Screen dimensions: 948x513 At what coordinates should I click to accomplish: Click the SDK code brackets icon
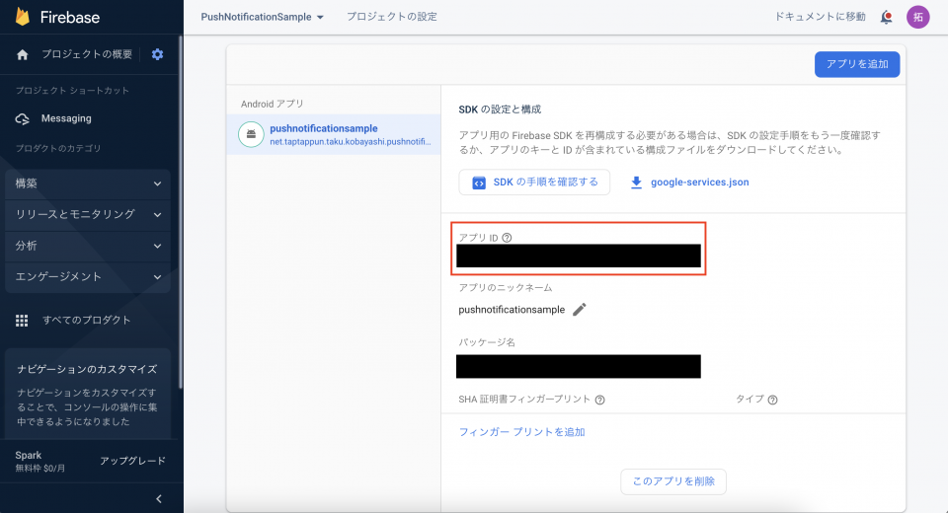coord(478,183)
